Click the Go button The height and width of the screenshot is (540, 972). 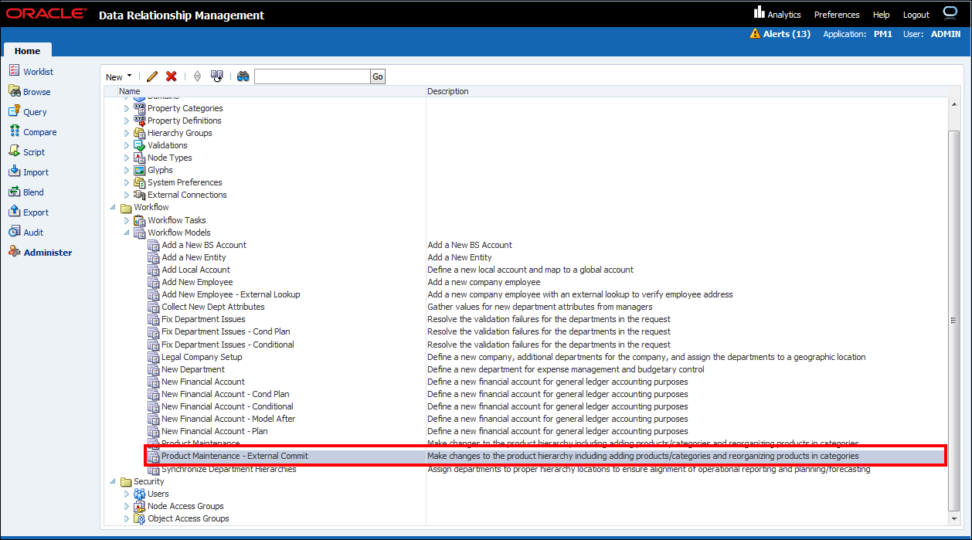[377, 76]
